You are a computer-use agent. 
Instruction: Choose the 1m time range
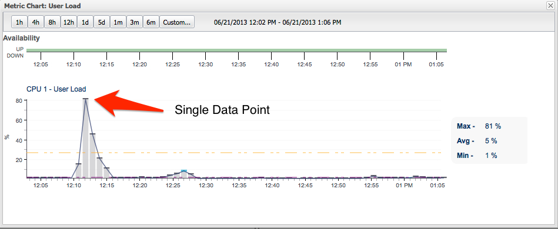point(118,22)
